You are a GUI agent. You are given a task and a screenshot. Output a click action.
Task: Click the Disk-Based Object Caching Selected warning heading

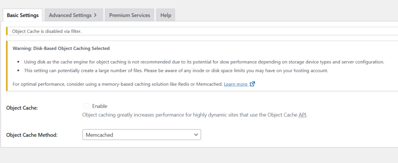coord(61,48)
